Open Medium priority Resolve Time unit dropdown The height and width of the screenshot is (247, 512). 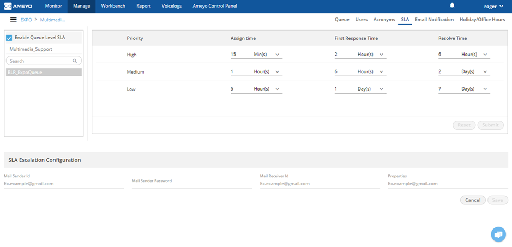tap(474, 71)
